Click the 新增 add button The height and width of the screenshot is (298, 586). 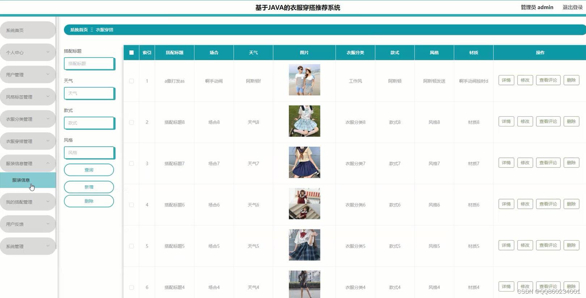coord(89,187)
